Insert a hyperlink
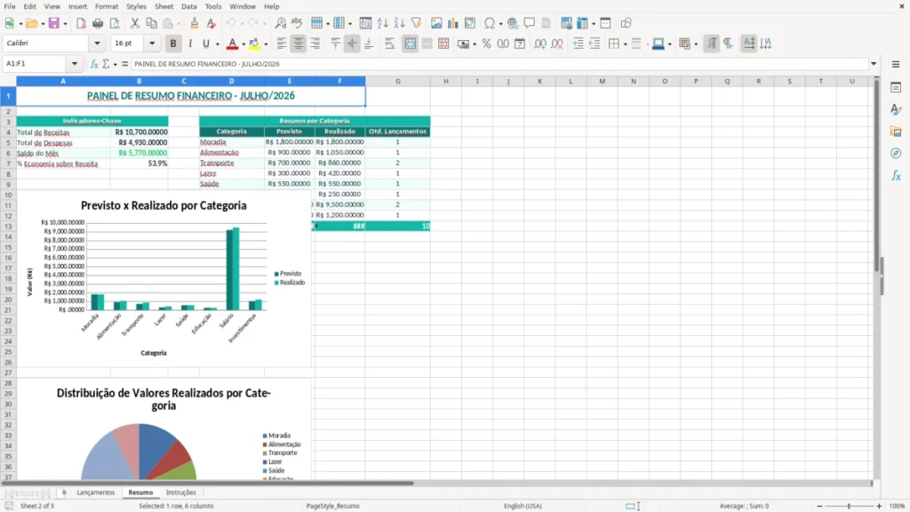The width and height of the screenshot is (910, 512). pyautogui.click(x=513, y=23)
